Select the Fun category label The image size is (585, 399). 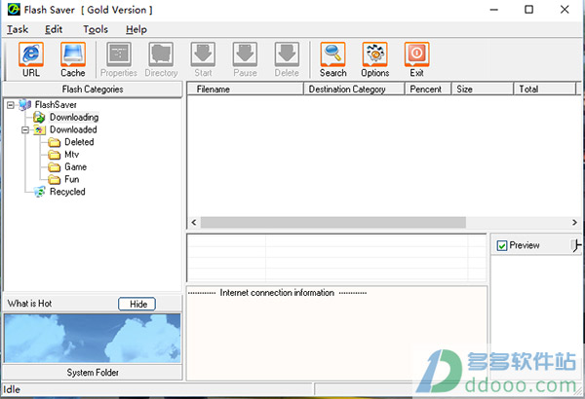[x=71, y=179]
